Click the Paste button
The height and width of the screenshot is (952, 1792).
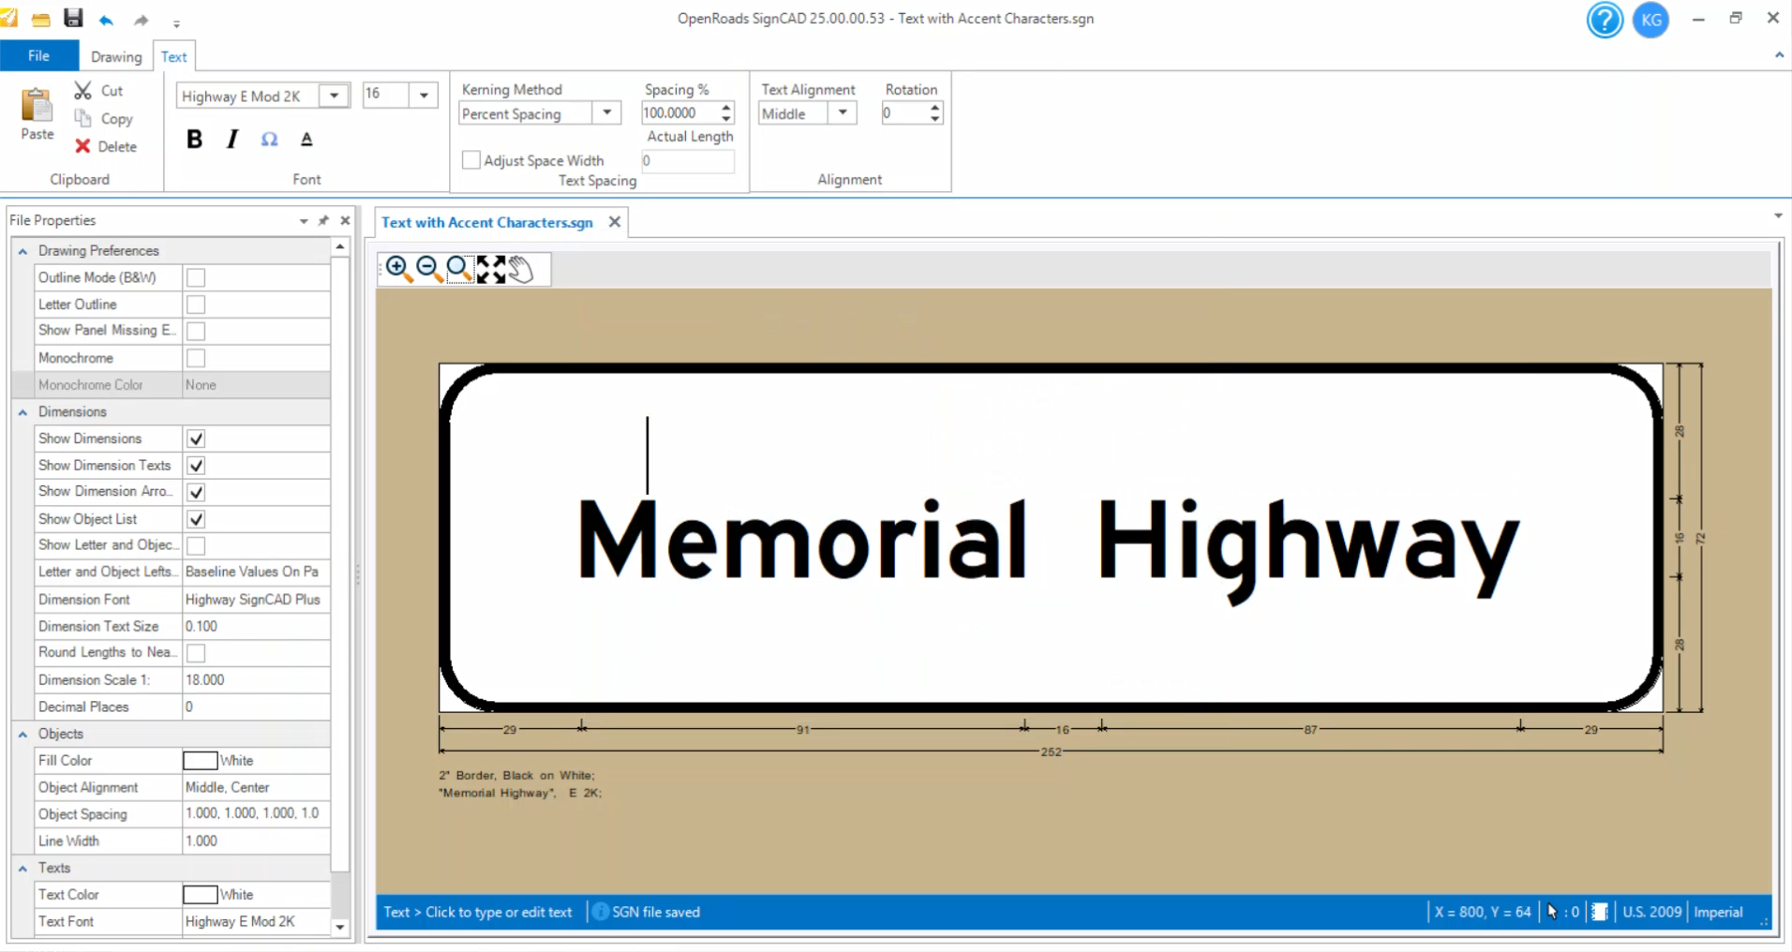pos(37,114)
